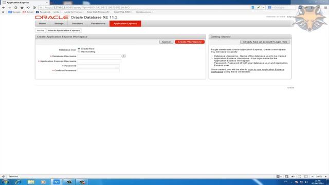The height and width of the screenshot is (185, 329).
Task: Toggle full screen icon in the status bar
Action: click(x=300, y=176)
